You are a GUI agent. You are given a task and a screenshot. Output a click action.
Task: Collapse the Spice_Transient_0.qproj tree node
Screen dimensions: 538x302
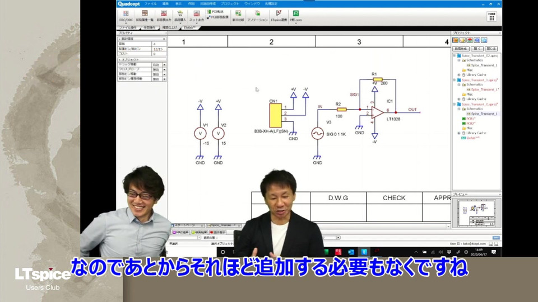(x=454, y=104)
